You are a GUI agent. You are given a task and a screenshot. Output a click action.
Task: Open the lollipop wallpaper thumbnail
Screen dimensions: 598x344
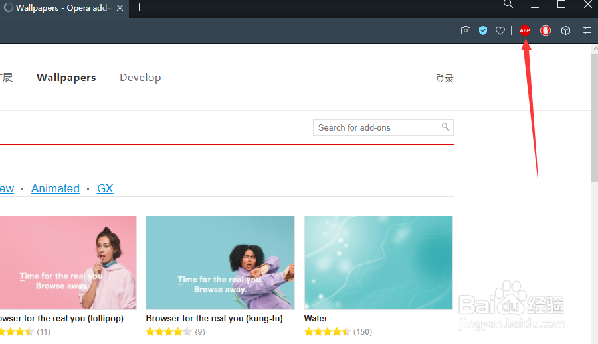click(x=68, y=262)
